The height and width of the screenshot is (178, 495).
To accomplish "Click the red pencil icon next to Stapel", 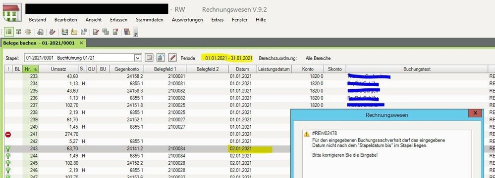I will pos(172,58).
